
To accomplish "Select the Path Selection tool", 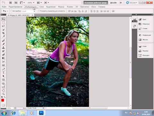I will click(4, 76).
